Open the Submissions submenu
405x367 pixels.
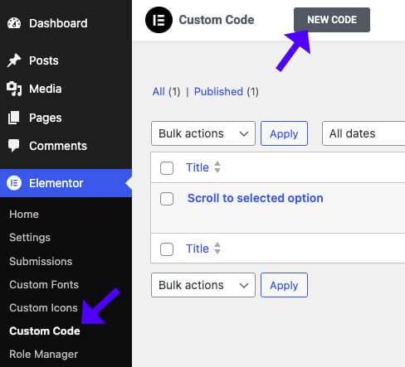(x=41, y=261)
